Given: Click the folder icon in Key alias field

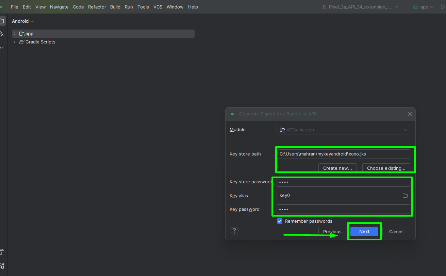Looking at the screenshot, I should (x=405, y=196).
